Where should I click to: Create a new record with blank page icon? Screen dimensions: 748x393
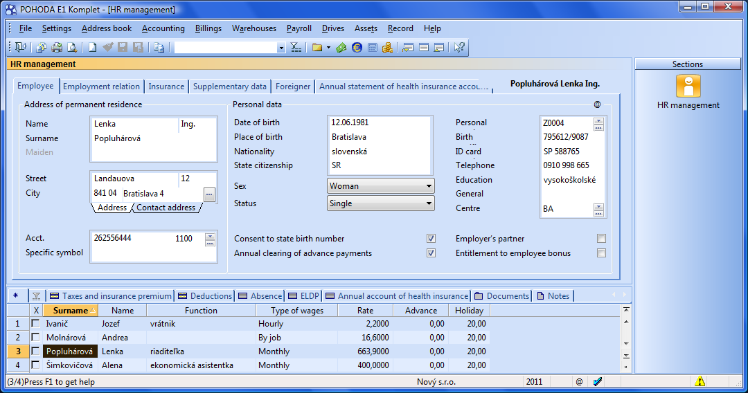click(x=93, y=47)
